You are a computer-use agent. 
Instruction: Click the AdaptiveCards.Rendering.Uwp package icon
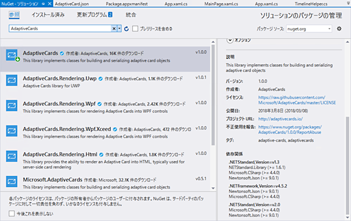(x=12, y=80)
